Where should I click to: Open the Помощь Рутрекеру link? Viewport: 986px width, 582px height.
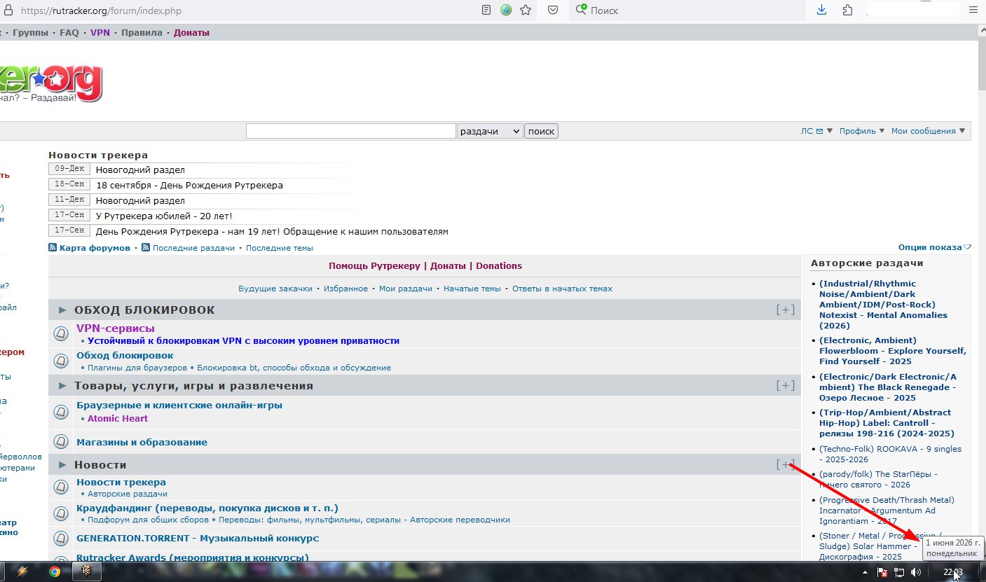[375, 266]
